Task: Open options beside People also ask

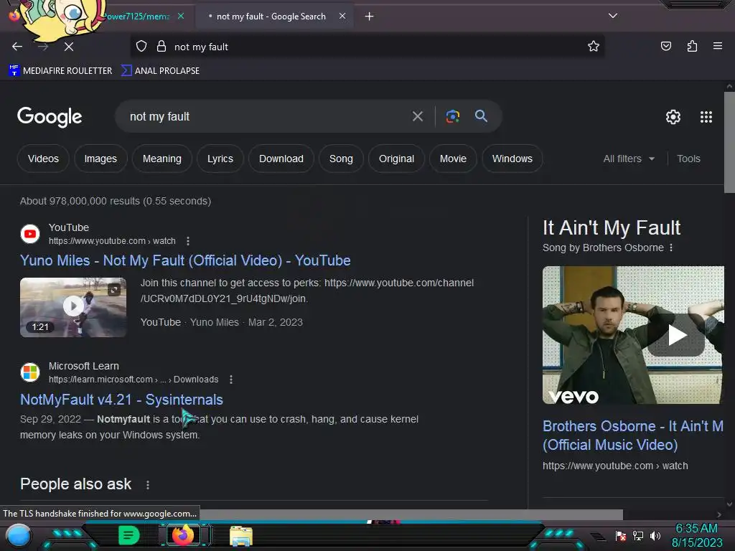Action: pyautogui.click(x=148, y=485)
